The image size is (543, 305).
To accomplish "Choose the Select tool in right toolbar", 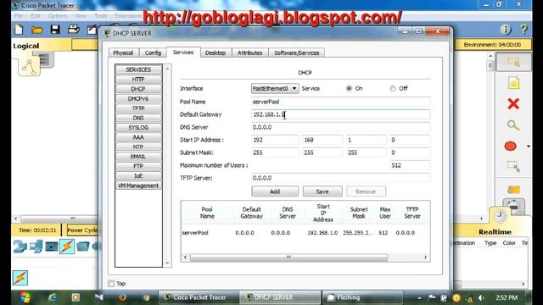I will click(513, 62).
